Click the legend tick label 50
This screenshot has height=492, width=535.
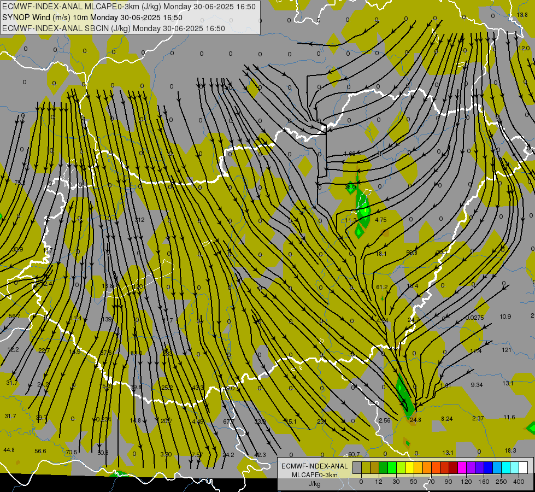click(414, 482)
